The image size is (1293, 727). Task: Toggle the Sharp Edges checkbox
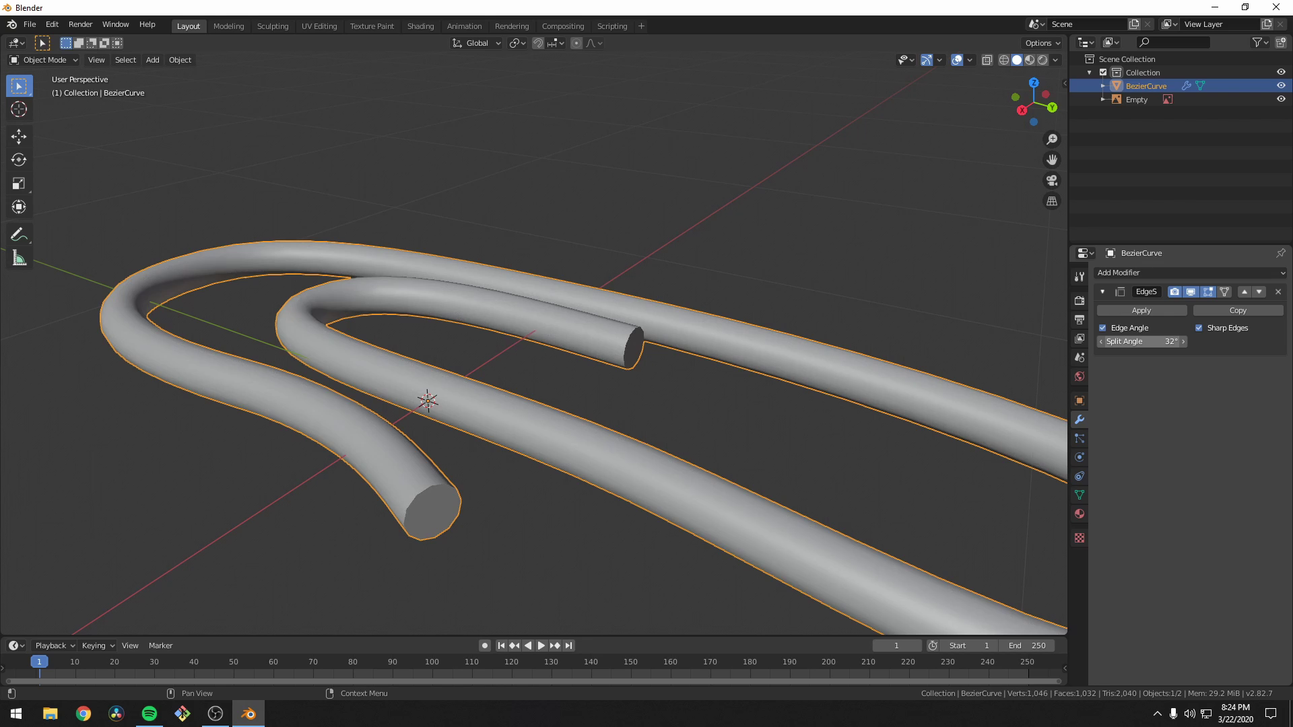click(1199, 328)
